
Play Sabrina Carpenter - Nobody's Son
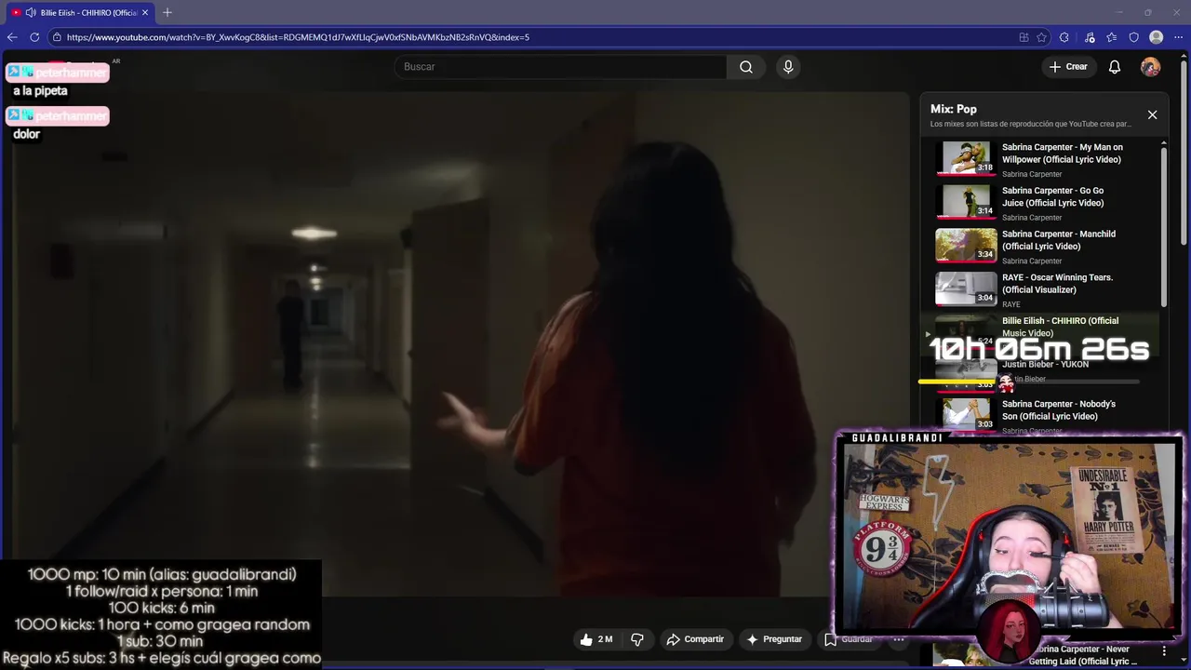tap(1059, 409)
